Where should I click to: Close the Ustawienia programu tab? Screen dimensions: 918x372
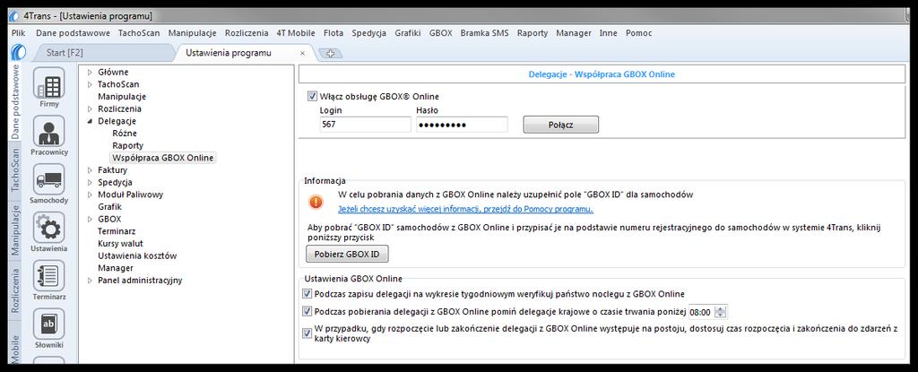[x=303, y=53]
